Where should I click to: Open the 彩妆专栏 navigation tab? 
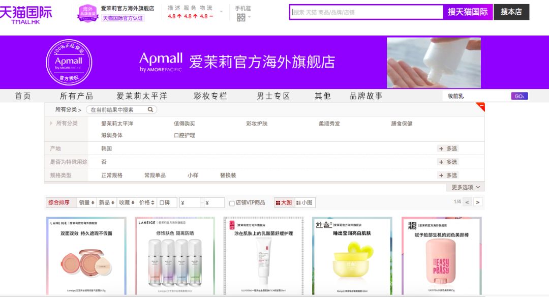tap(210, 96)
